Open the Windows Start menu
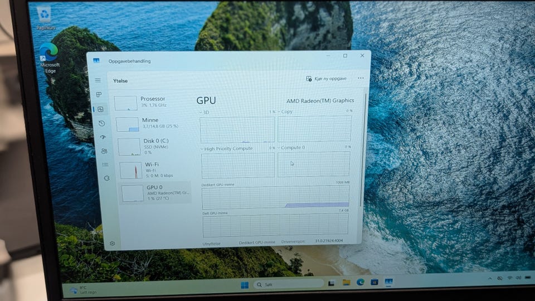535x301 pixels. click(245, 285)
